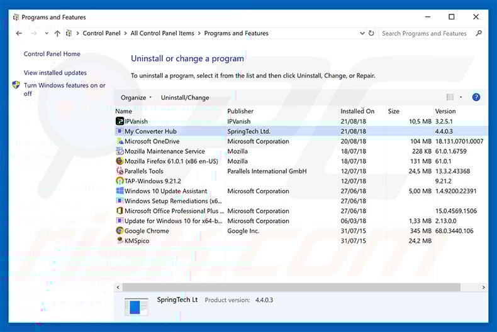Open Turn Windows features on or off
Viewport: 497px width, 332px height.
tap(64, 89)
